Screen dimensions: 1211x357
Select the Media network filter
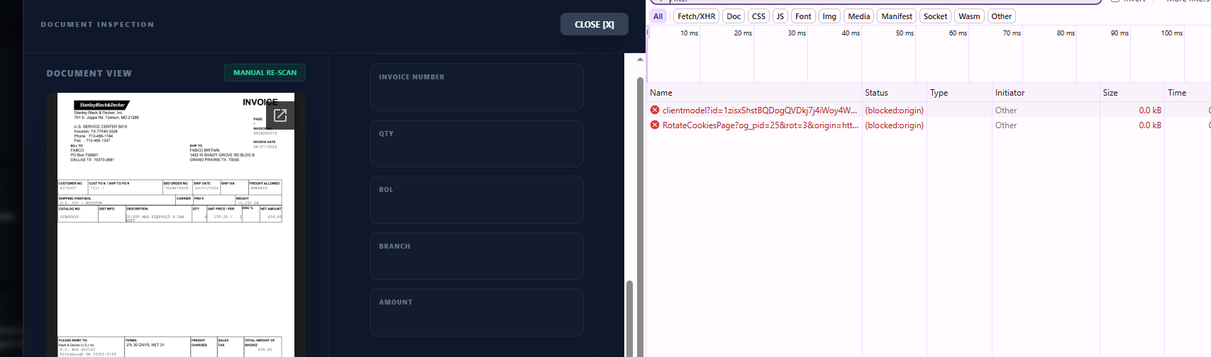[858, 16]
